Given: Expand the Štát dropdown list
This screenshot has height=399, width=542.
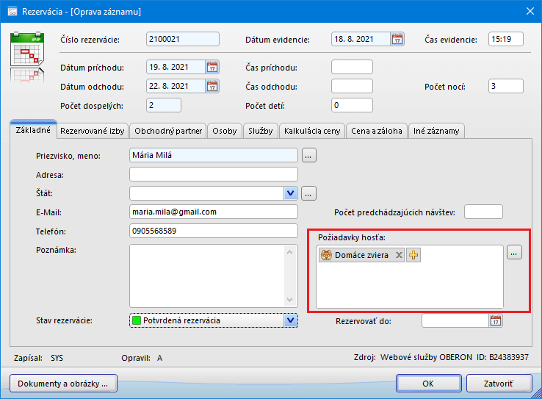Looking at the screenshot, I should point(291,193).
